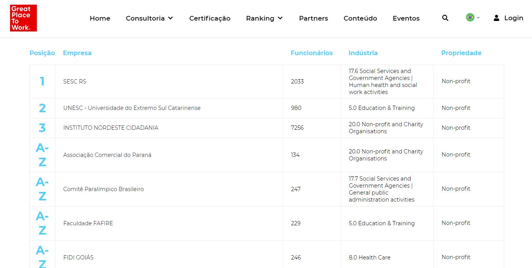Click the Brazil flag language icon
Screen dimensions: 532x268
[470, 17]
